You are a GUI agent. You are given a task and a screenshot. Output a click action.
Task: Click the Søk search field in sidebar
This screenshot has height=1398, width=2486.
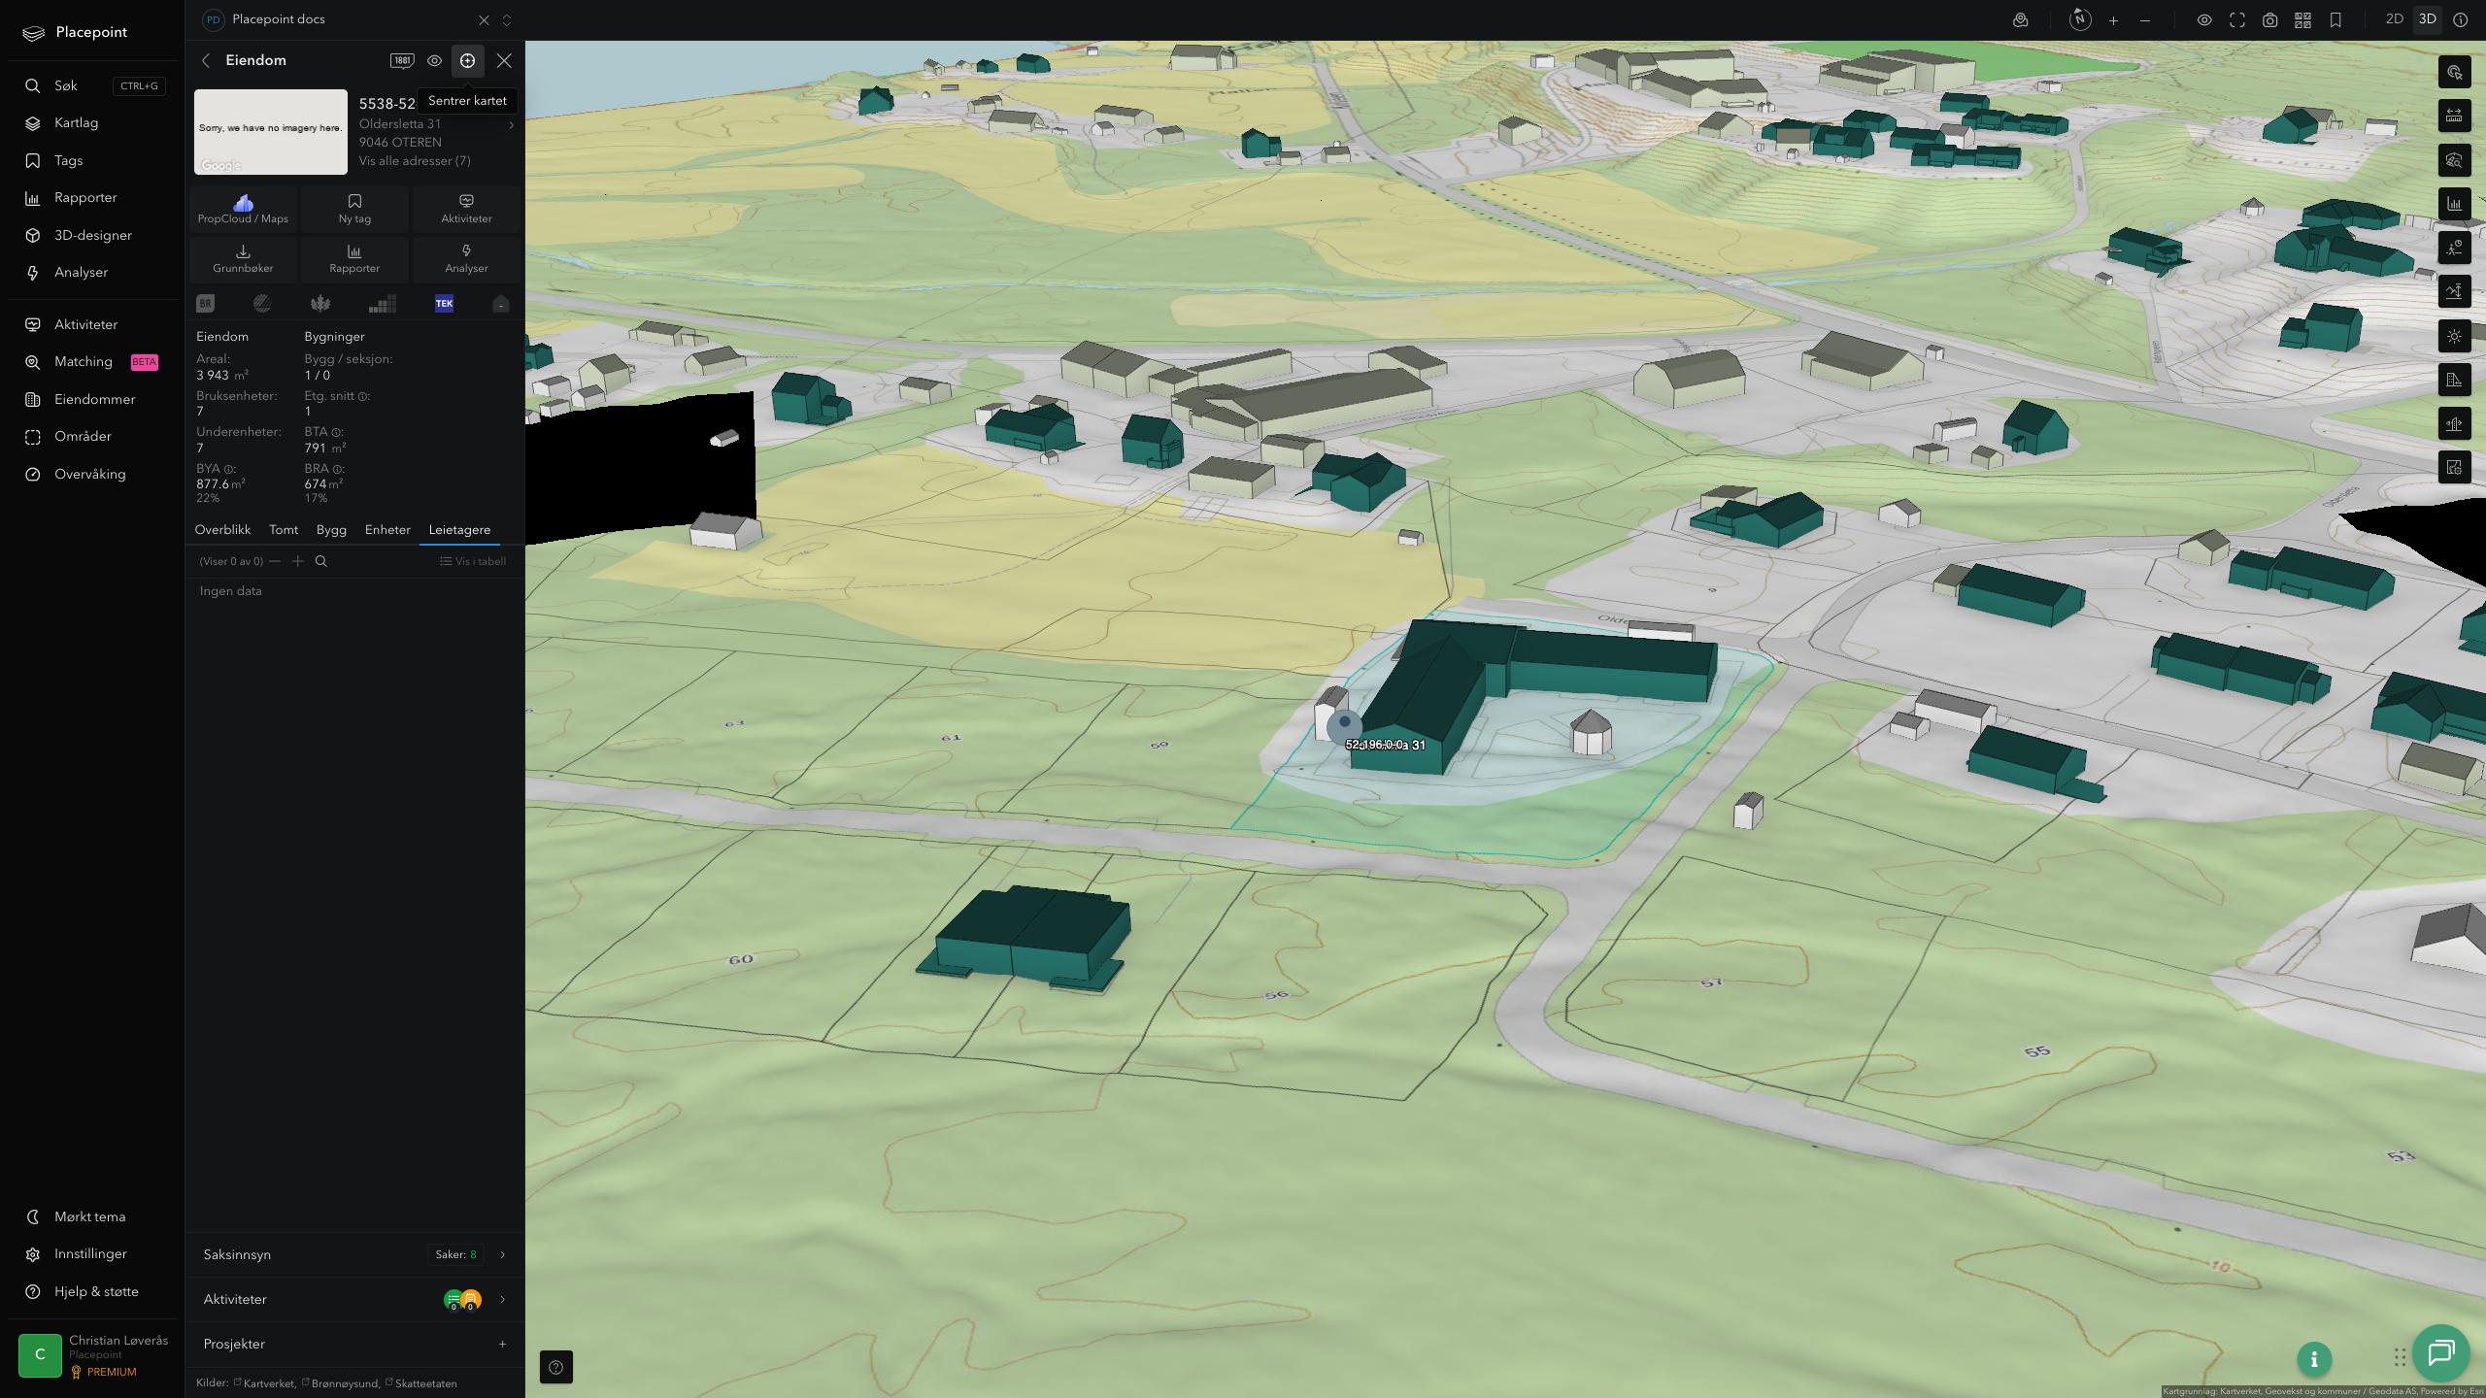[x=92, y=86]
